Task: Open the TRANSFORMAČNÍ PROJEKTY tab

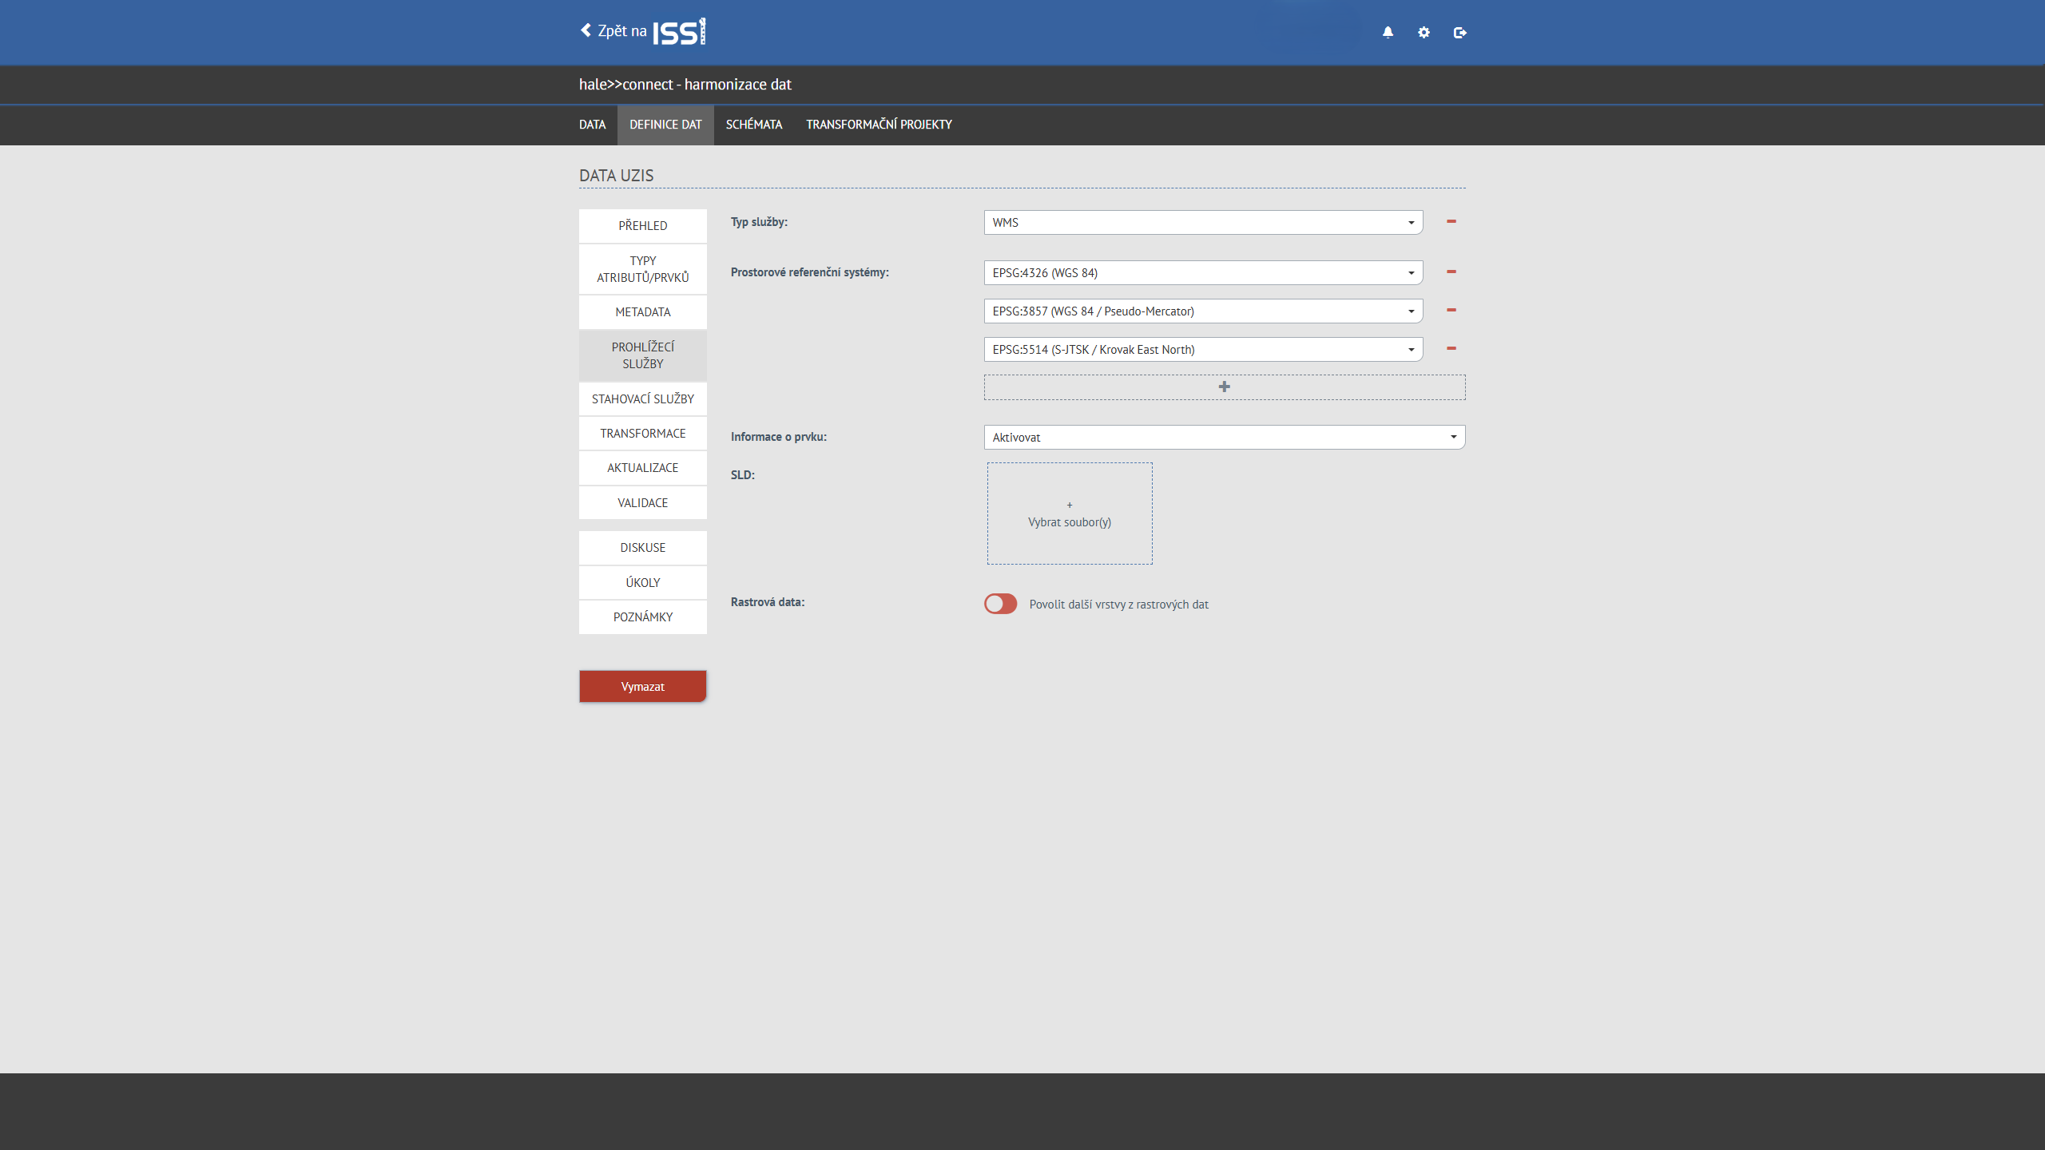Action: (879, 125)
